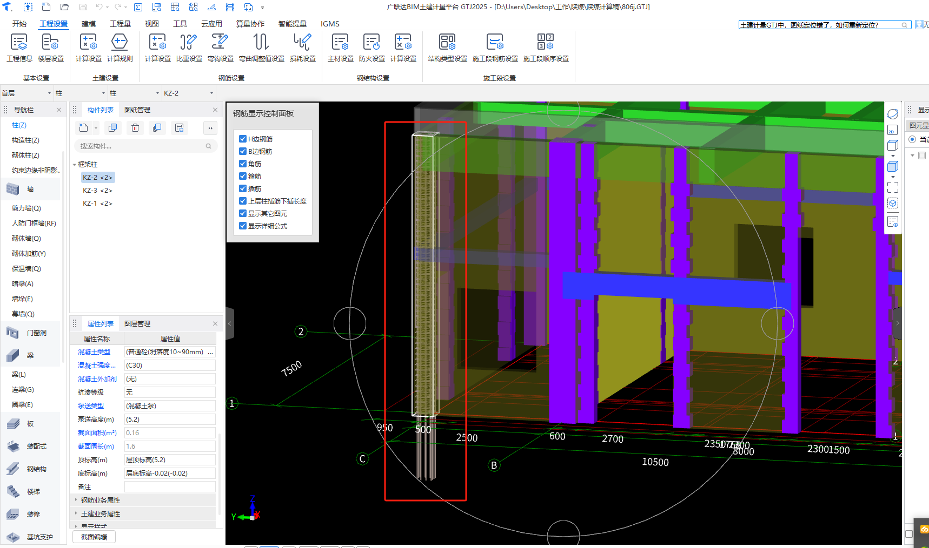
Task: Open ellipsis for 混凝土类型 value
Action: click(x=210, y=352)
